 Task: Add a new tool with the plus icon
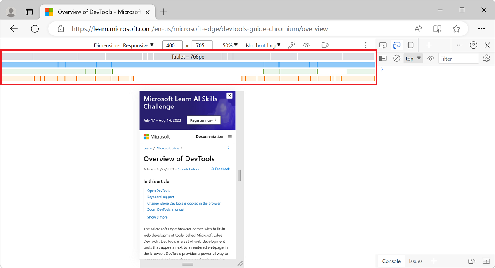point(429,45)
